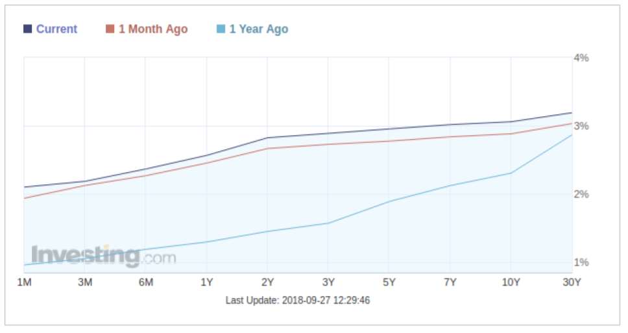Click the Current line at the 2Y point

[267, 138]
